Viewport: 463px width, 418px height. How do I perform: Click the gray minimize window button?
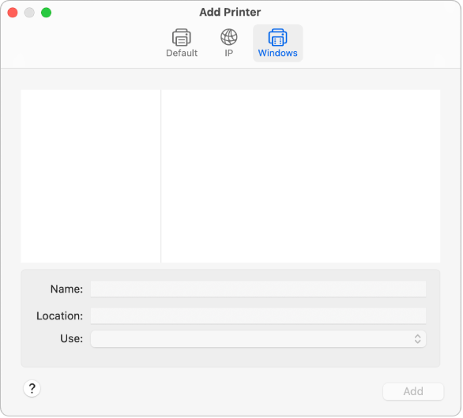coord(29,13)
